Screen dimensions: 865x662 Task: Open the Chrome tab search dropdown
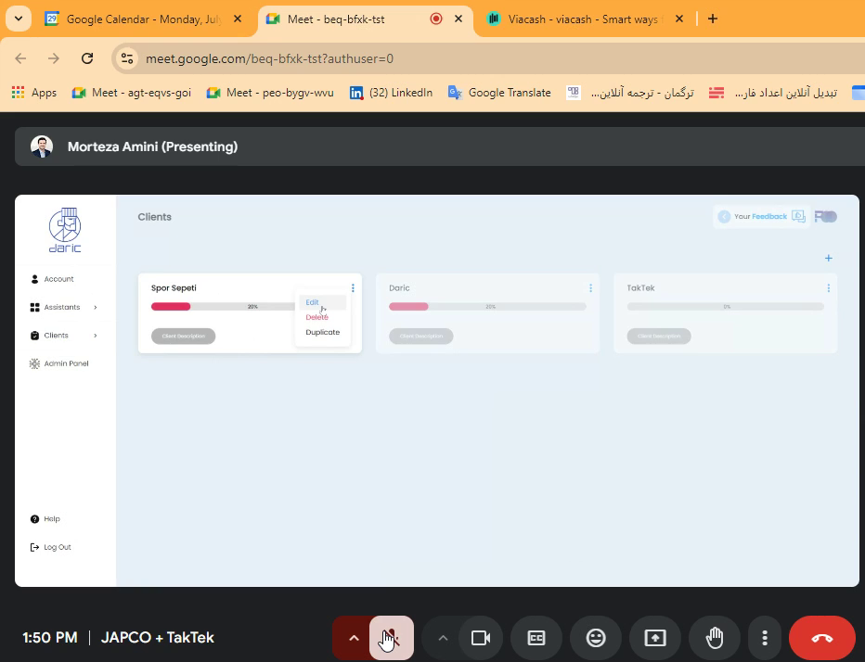click(18, 19)
